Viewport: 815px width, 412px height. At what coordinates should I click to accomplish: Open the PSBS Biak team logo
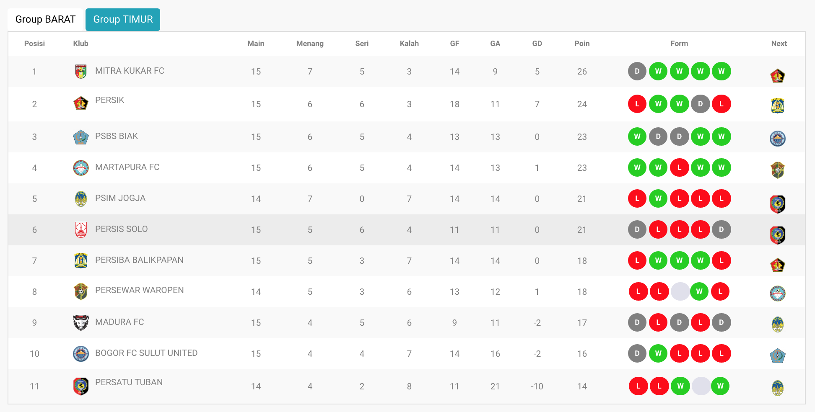coord(81,137)
